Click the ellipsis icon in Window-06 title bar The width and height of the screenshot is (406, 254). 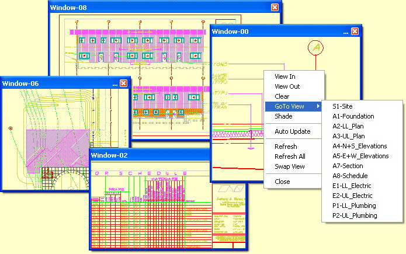tap(115, 85)
